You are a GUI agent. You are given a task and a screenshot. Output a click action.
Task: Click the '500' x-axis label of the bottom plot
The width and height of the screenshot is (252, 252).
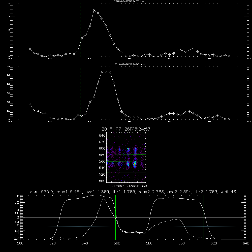[x=20, y=243]
